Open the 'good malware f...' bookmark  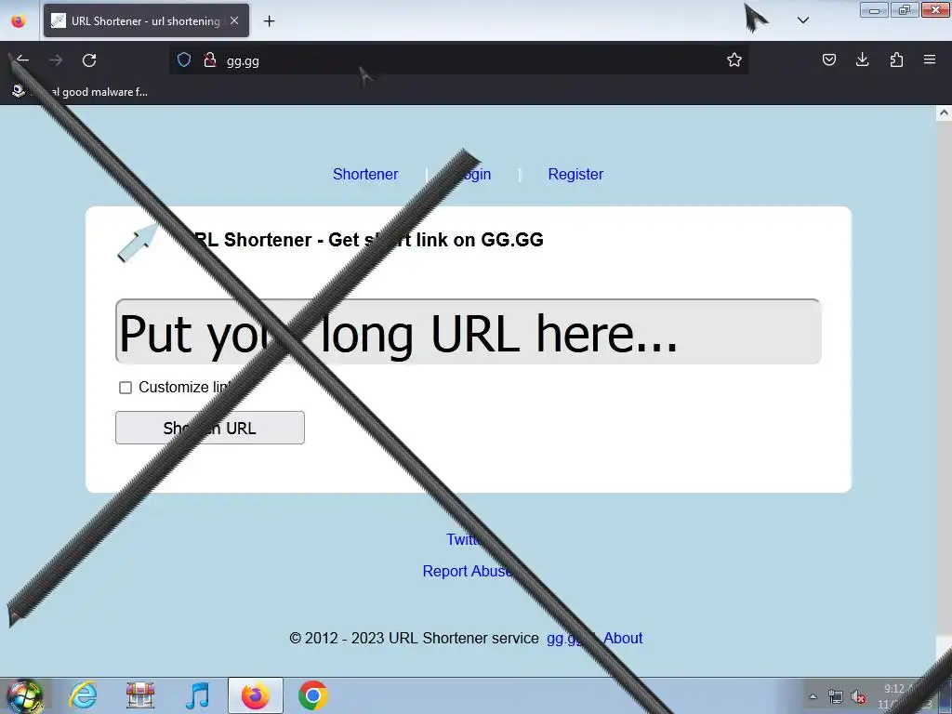(x=80, y=92)
